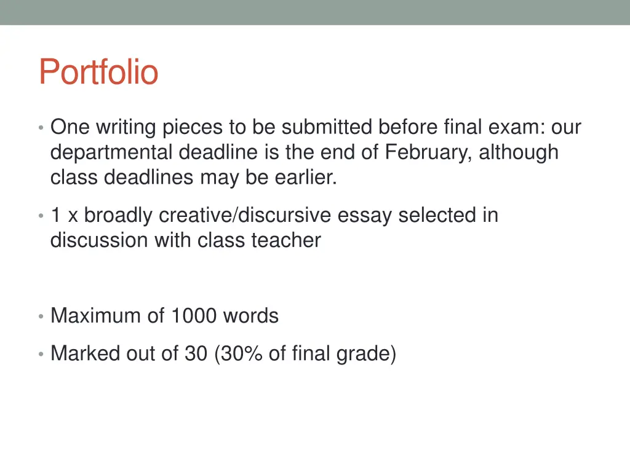
Task: Click the word "although" in the first bullet
Action: coord(519,152)
